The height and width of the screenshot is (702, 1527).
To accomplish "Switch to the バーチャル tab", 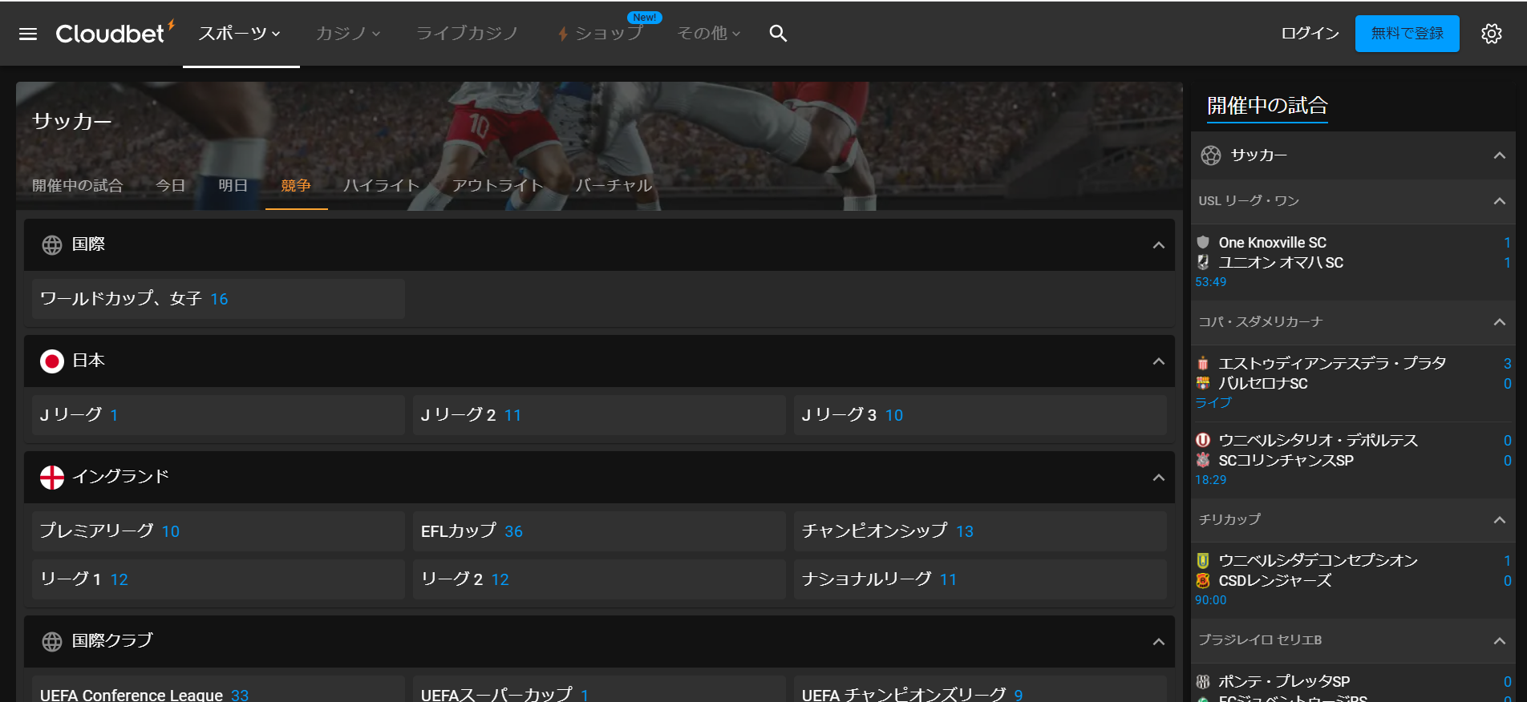I will point(614,186).
